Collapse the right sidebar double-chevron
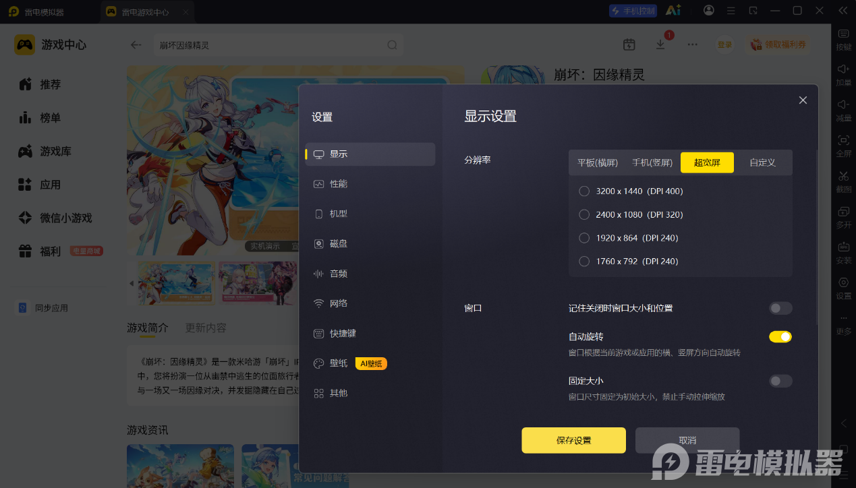 [x=843, y=11]
